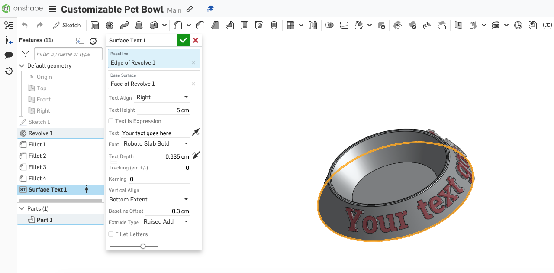Open the main hamburger menu
The height and width of the screenshot is (273, 554).
pos(52,9)
